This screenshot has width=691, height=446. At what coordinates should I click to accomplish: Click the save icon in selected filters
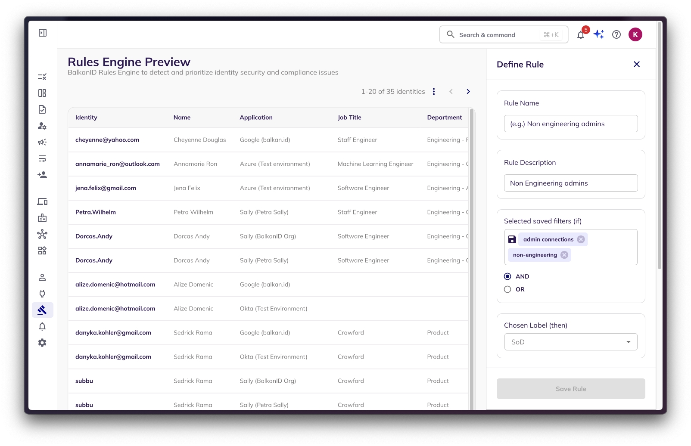[512, 239]
